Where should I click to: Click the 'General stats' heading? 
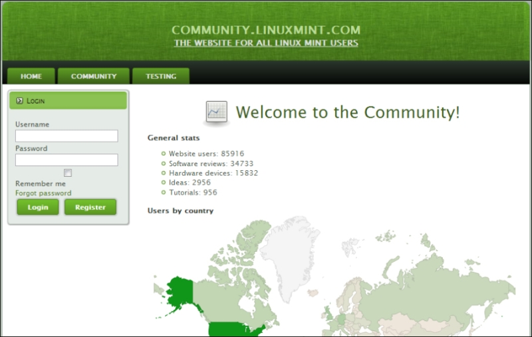coord(174,138)
